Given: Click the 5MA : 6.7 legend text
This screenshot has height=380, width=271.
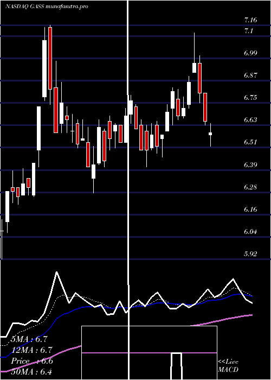Looking at the screenshot, I should pos(29,339).
